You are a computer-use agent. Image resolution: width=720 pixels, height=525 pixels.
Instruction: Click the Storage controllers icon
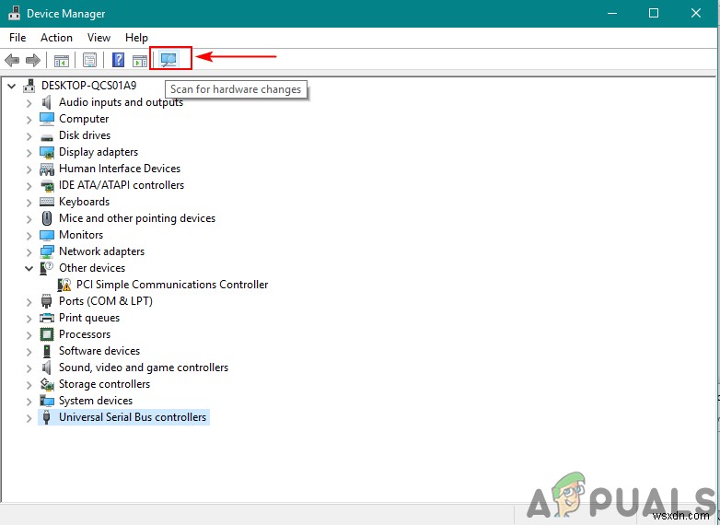[47, 384]
